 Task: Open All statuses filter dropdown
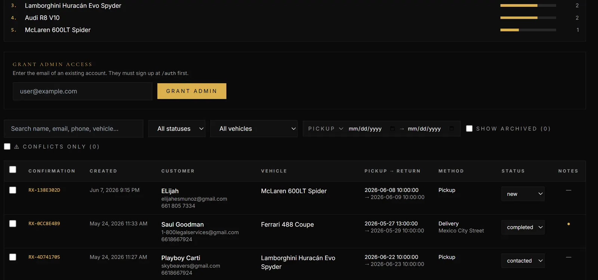177,128
